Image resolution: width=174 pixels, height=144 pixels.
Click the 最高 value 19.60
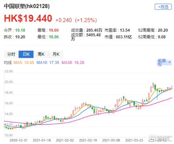54,30
